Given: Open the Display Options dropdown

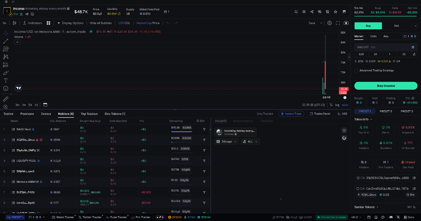Looking at the screenshot, I should click(x=71, y=23).
